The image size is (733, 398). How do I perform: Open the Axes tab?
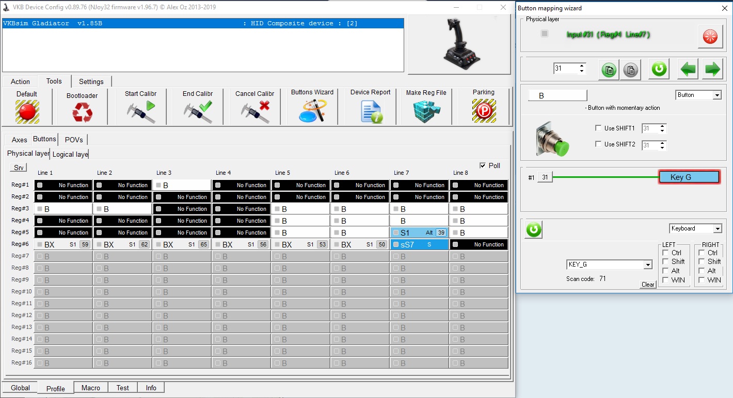[x=20, y=140]
